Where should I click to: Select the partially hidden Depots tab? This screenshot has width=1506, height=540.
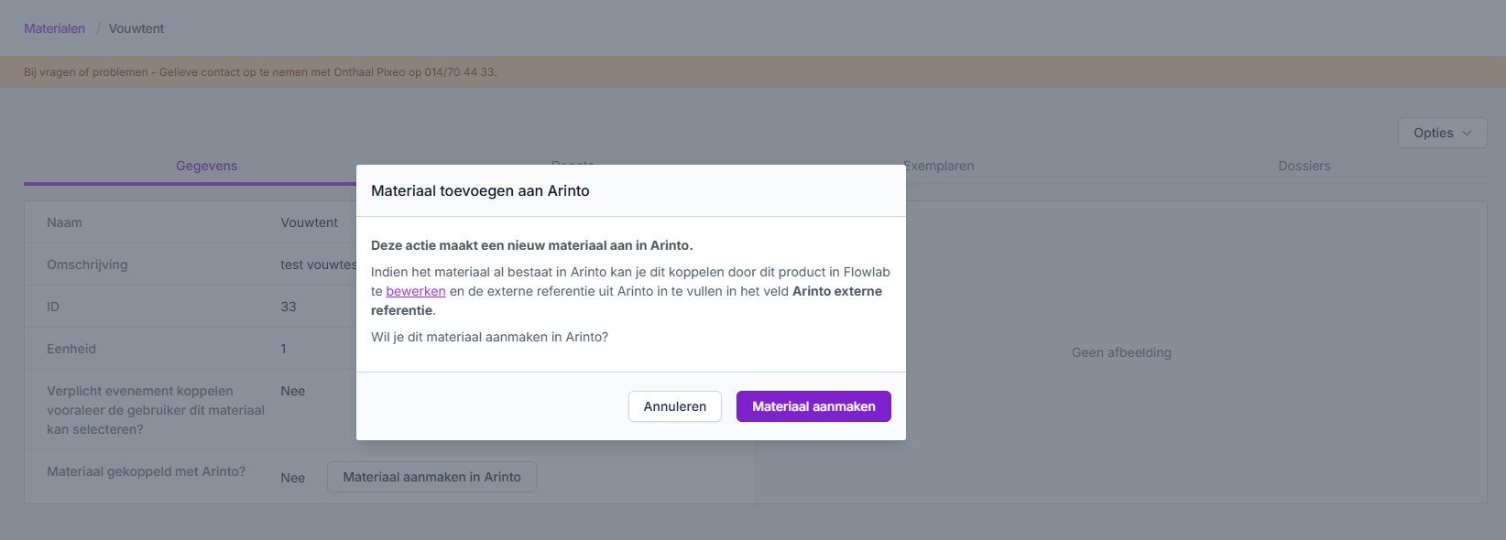[x=573, y=162]
